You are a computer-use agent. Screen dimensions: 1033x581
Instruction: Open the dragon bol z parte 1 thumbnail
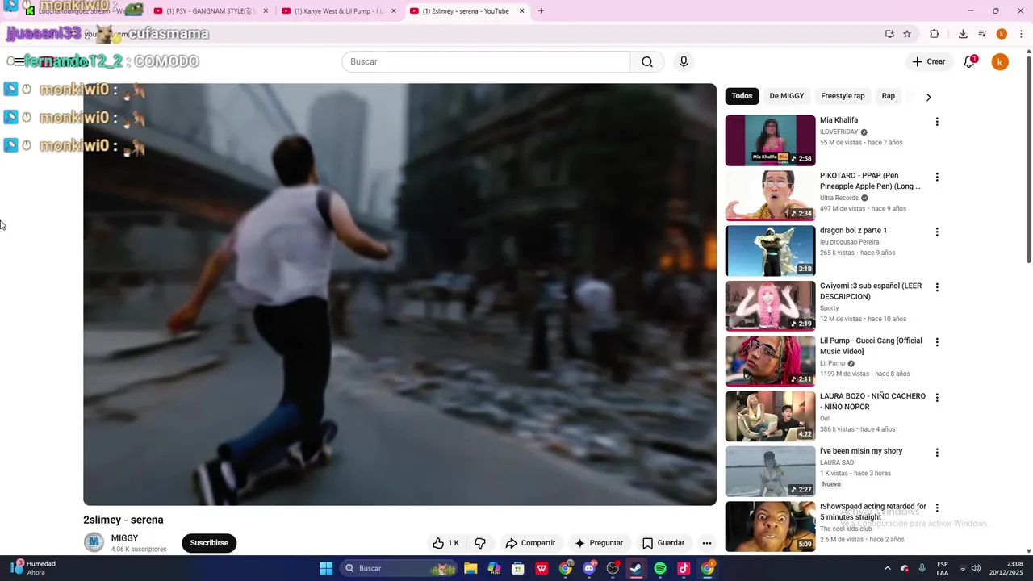tap(770, 251)
